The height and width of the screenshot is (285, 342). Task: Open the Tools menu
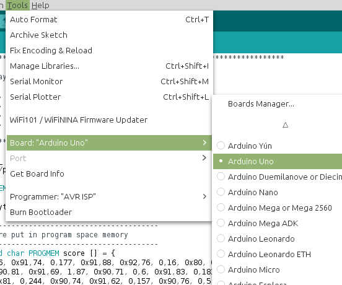click(18, 5)
